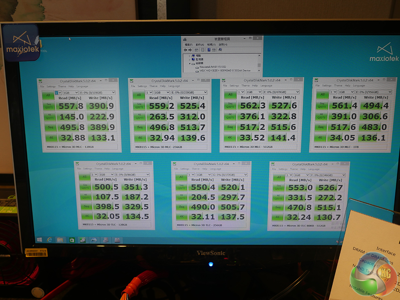400x300 pixels.
Task: Expand the computer node in Device Manager
Action: point(189,55)
